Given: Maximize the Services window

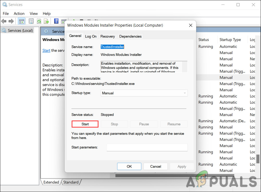Looking at the screenshot, I should [238, 5].
